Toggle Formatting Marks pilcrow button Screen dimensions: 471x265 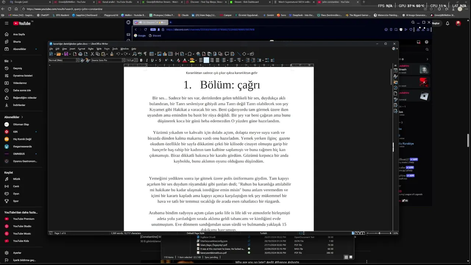[x=145, y=54]
